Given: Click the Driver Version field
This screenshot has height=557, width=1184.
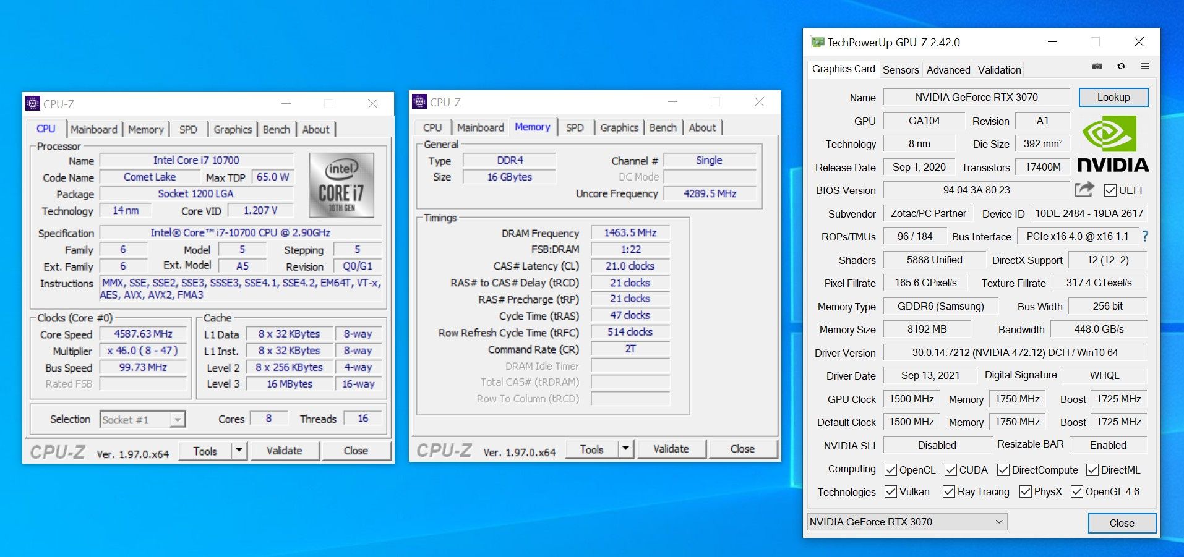Looking at the screenshot, I should coord(1015,352).
